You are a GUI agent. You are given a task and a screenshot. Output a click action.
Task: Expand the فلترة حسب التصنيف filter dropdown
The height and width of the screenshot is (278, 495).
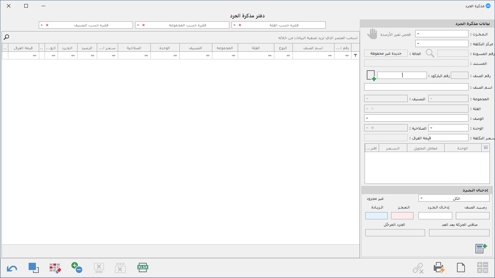(42, 25)
